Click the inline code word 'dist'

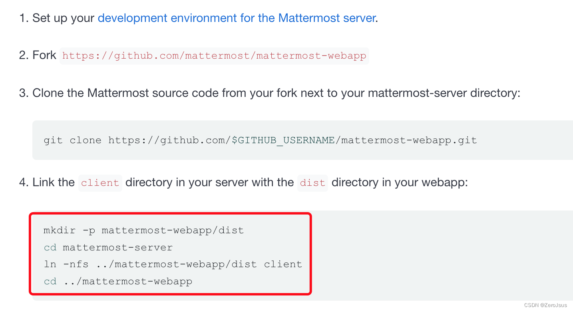[312, 183]
